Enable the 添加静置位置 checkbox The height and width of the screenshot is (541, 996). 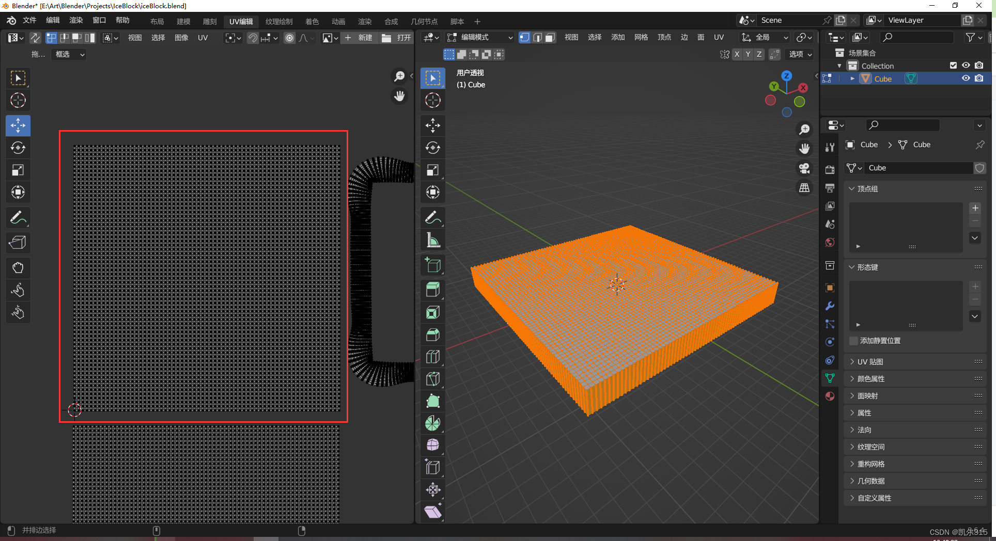click(853, 341)
